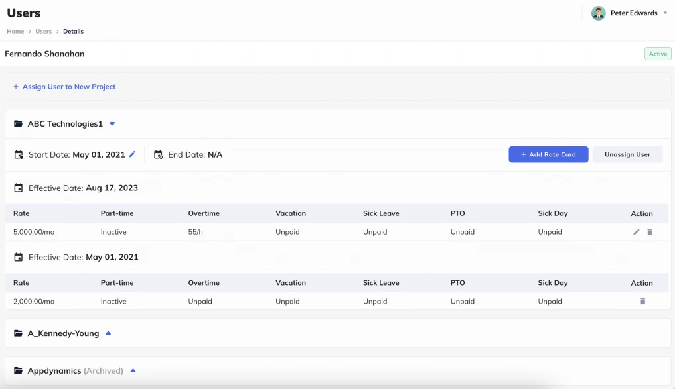Screen dimensions: 675x389
Task: Delete the 2,000.00/mo rate card
Action: pyautogui.click(x=642, y=302)
